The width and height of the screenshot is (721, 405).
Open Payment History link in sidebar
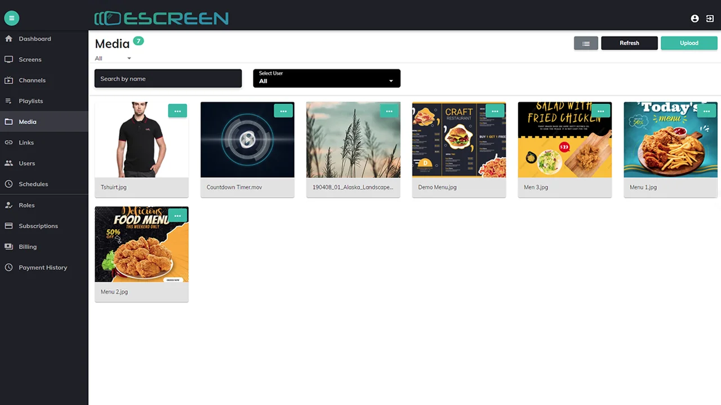click(44, 268)
